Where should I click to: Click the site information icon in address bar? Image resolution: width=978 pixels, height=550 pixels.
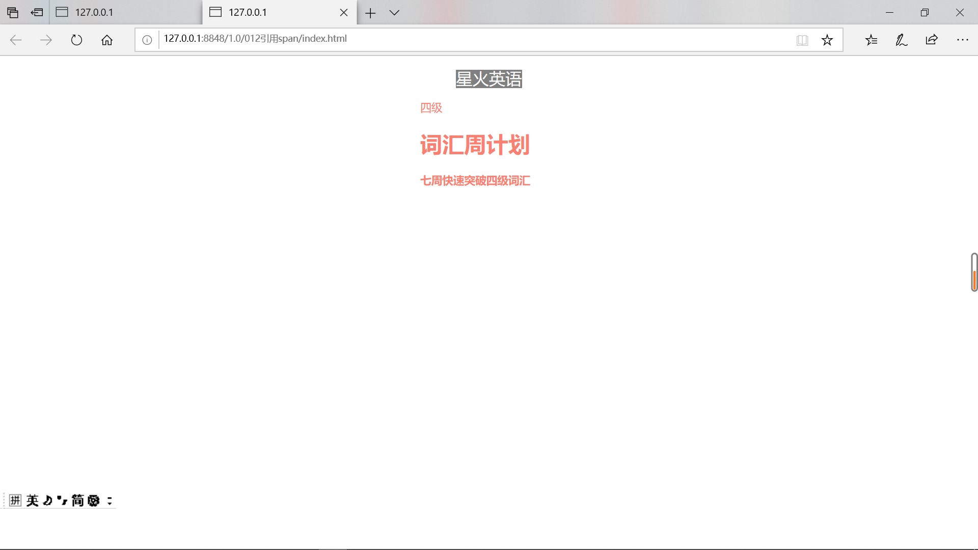coord(147,40)
